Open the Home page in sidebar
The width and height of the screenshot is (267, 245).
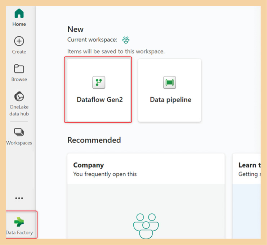[x=19, y=18]
